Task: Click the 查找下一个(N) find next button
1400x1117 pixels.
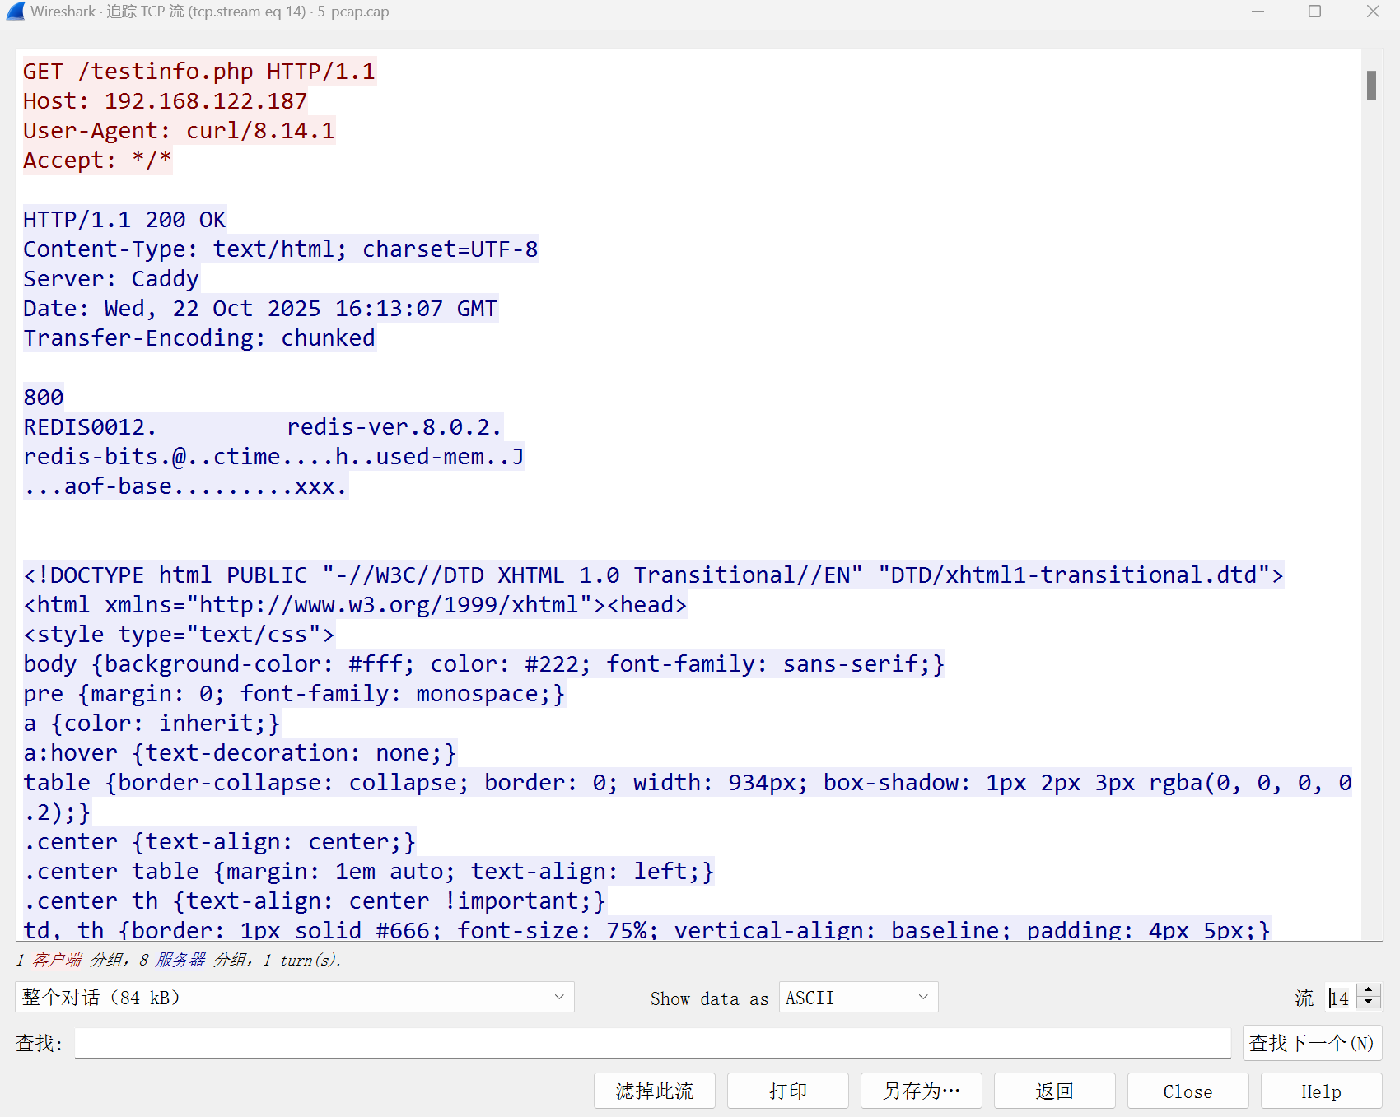Action: click(x=1312, y=1043)
